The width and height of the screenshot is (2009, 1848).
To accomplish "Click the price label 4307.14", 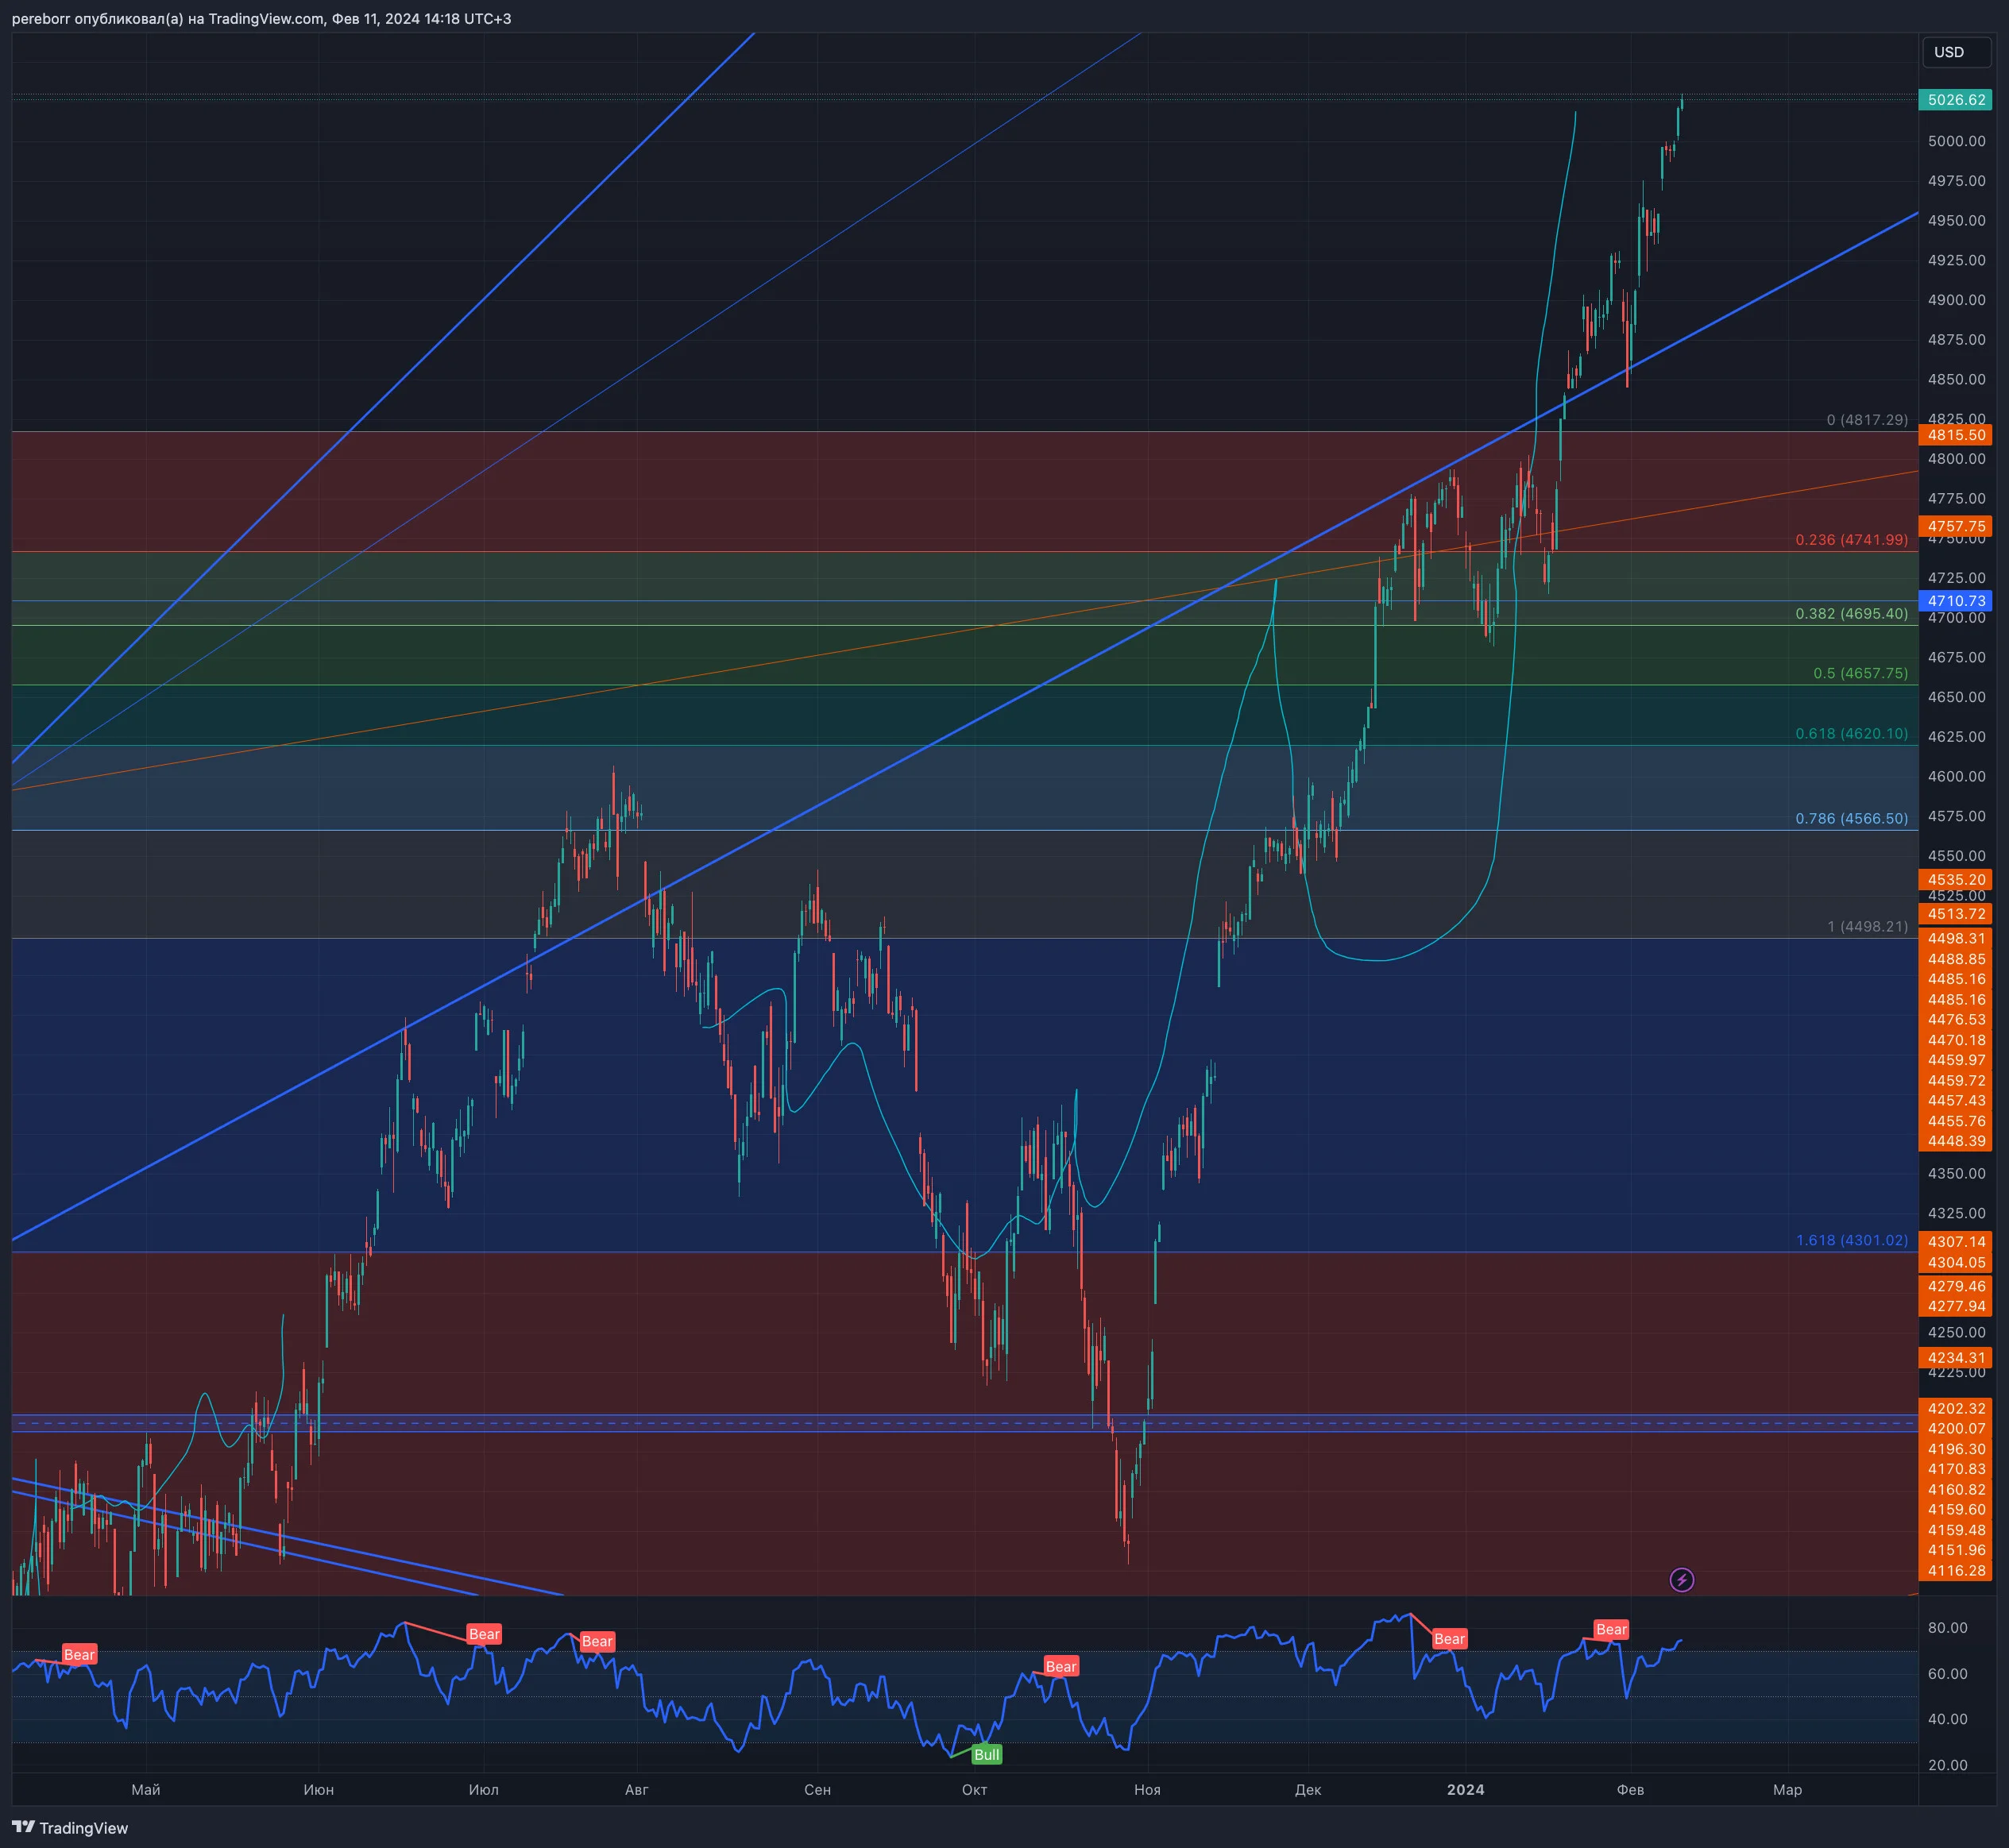I will [x=1956, y=1242].
